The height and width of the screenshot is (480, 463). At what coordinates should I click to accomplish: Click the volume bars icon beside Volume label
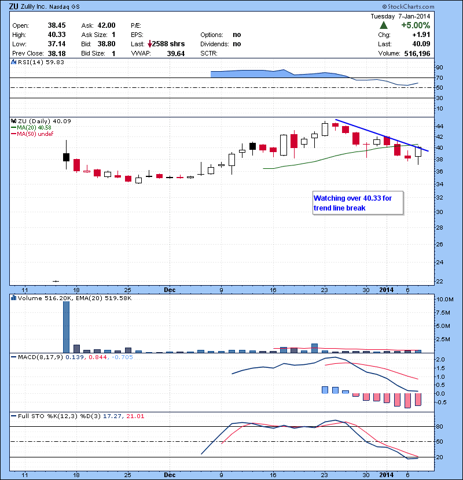point(14,298)
